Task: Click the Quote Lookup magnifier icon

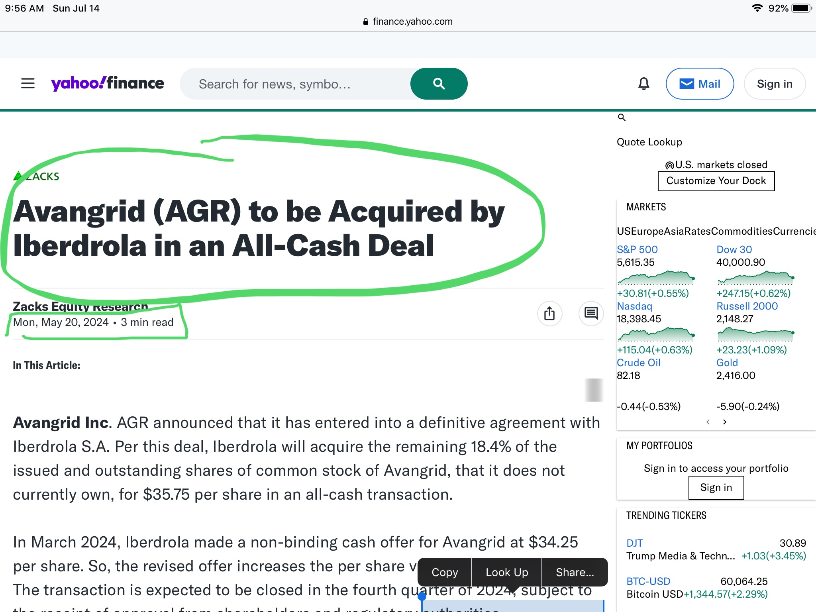Action: (622, 117)
